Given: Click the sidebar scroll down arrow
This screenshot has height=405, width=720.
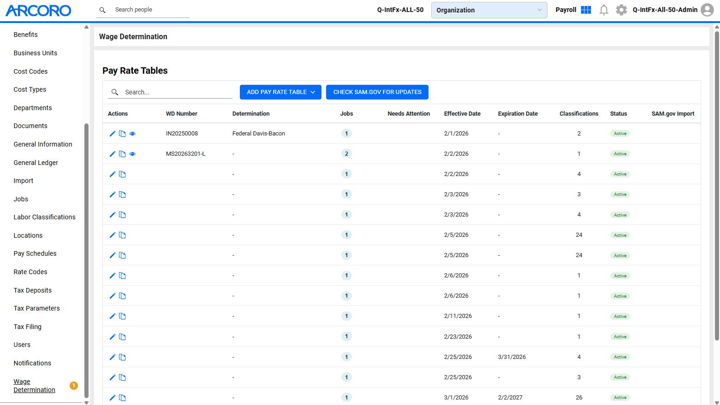Looking at the screenshot, I should (86, 402).
